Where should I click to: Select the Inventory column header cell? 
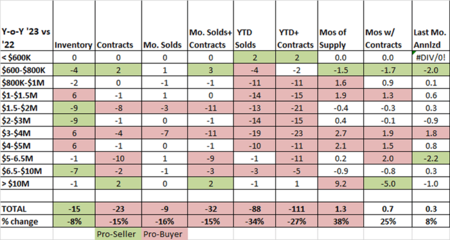click(x=74, y=26)
